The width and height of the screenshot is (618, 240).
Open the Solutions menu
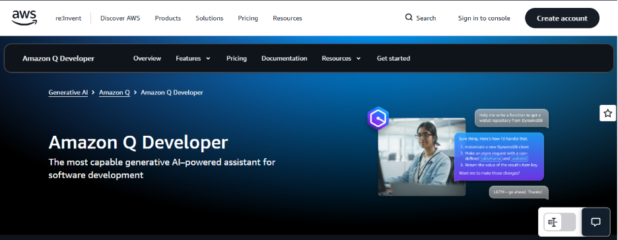coord(209,18)
